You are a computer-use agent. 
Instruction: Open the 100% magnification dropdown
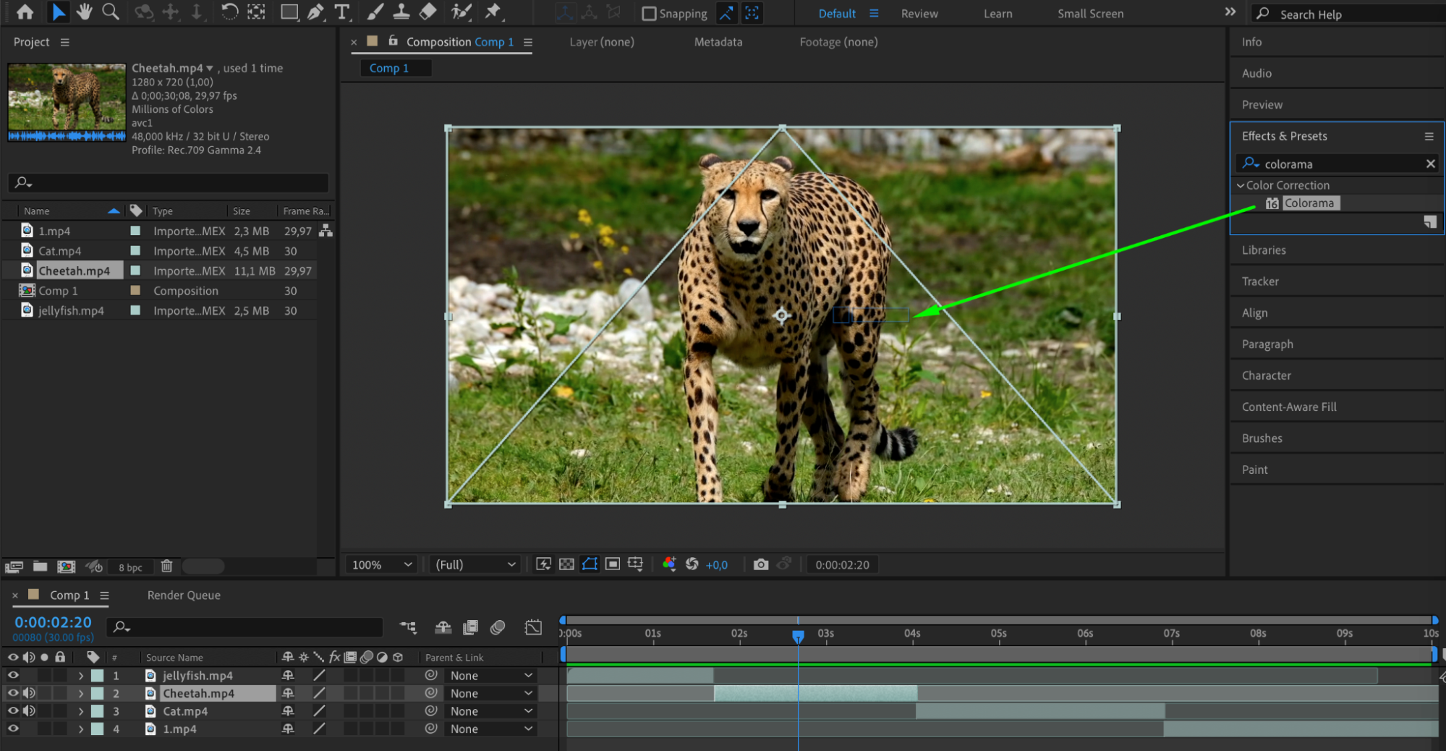381,564
